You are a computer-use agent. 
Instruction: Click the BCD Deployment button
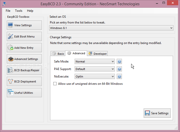point(24,81)
